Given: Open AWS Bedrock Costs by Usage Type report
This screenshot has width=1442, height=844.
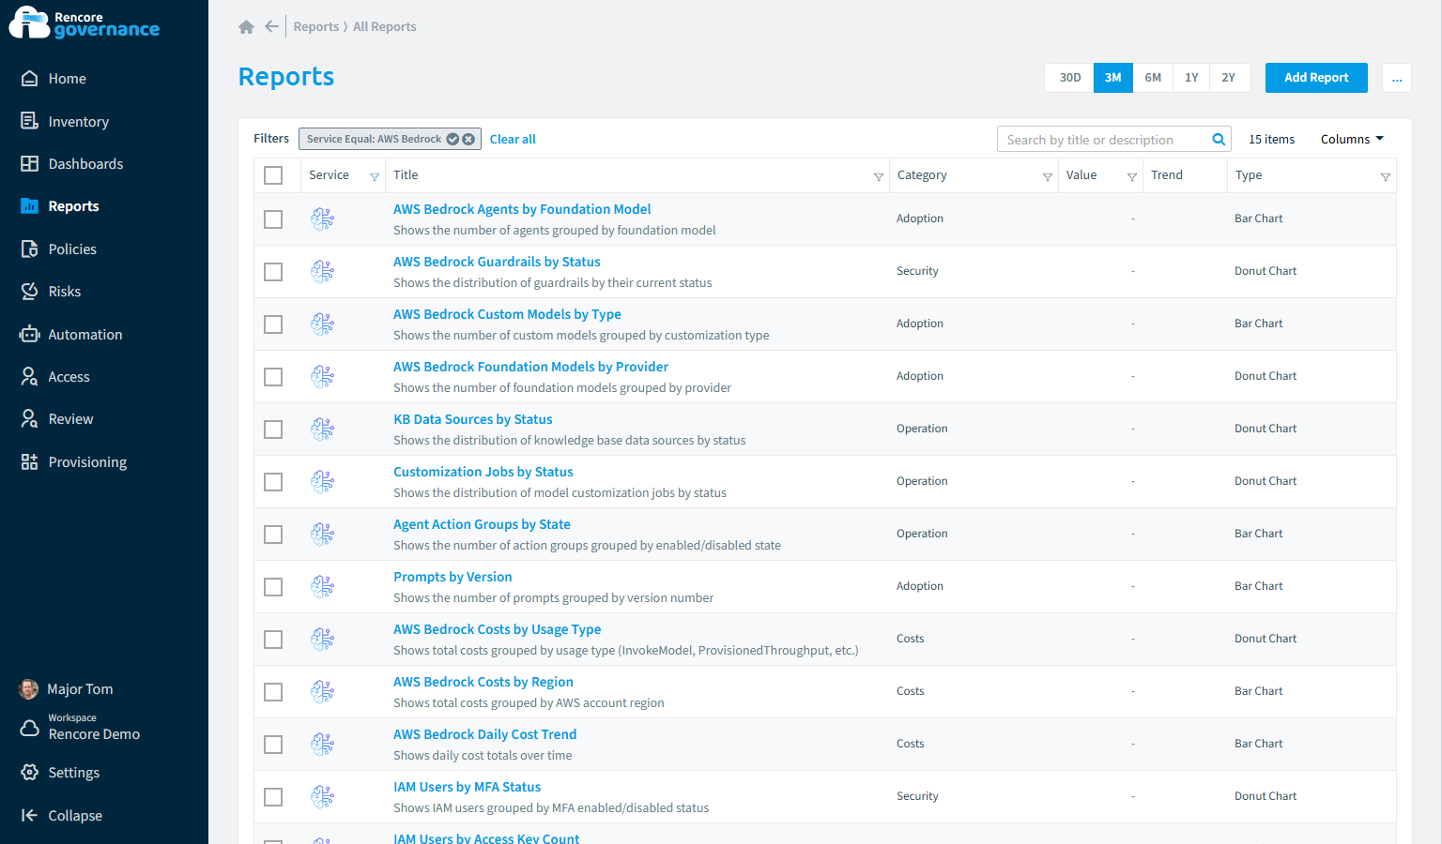Looking at the screenshot, I should 497,629.
